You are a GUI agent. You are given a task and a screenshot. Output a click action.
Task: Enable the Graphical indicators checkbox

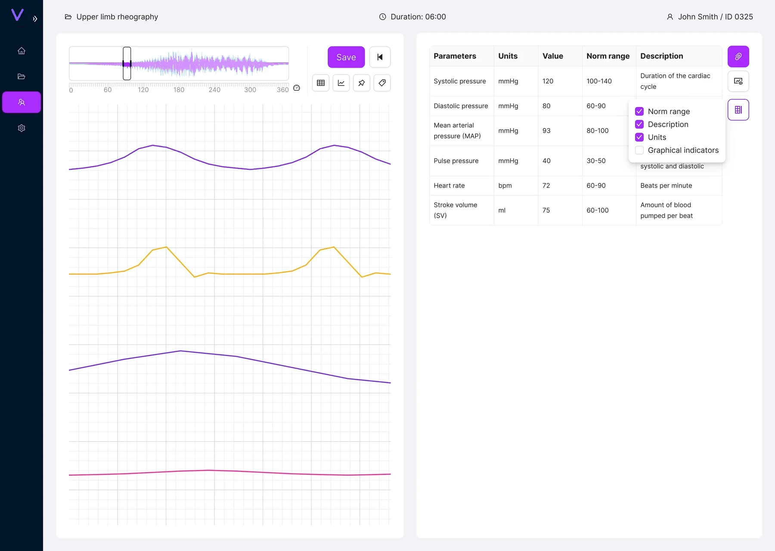[x=639, y=150]
